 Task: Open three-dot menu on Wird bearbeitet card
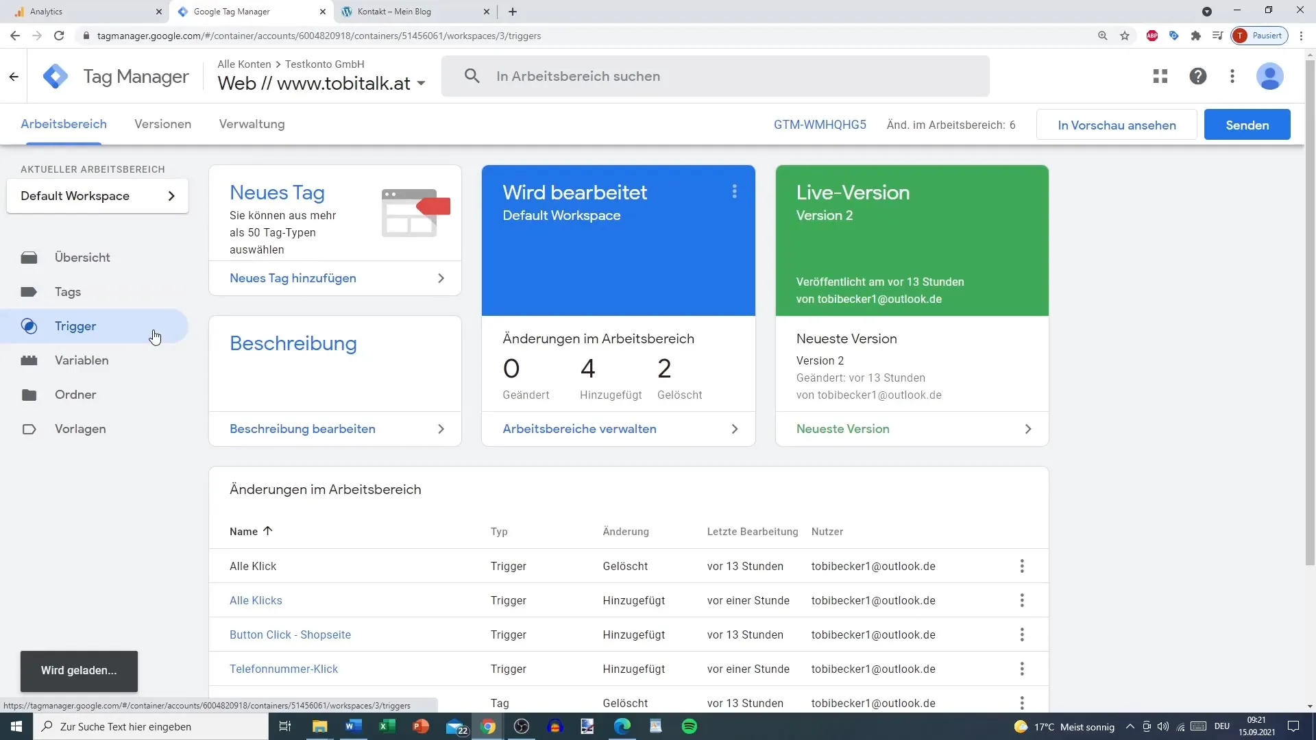734,192
